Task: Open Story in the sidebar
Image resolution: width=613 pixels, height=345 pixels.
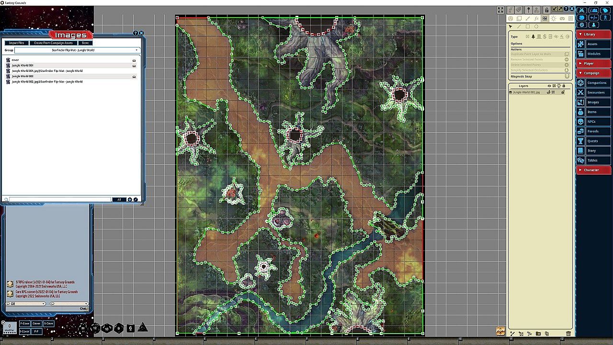Action: pyautogui.click(x=594, y=150)
